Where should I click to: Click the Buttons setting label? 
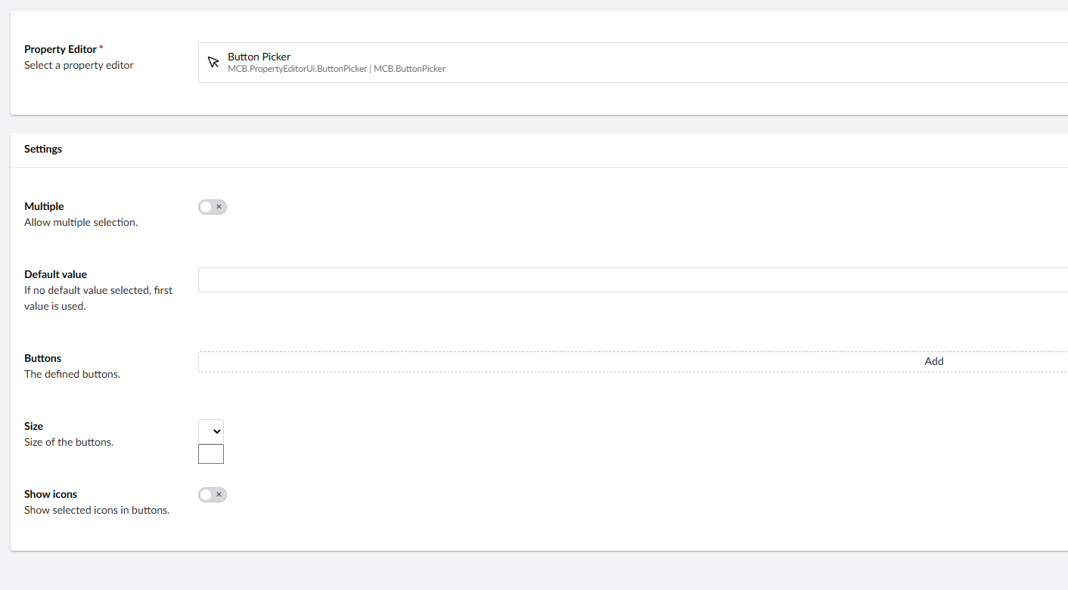(x=42, y=358)
